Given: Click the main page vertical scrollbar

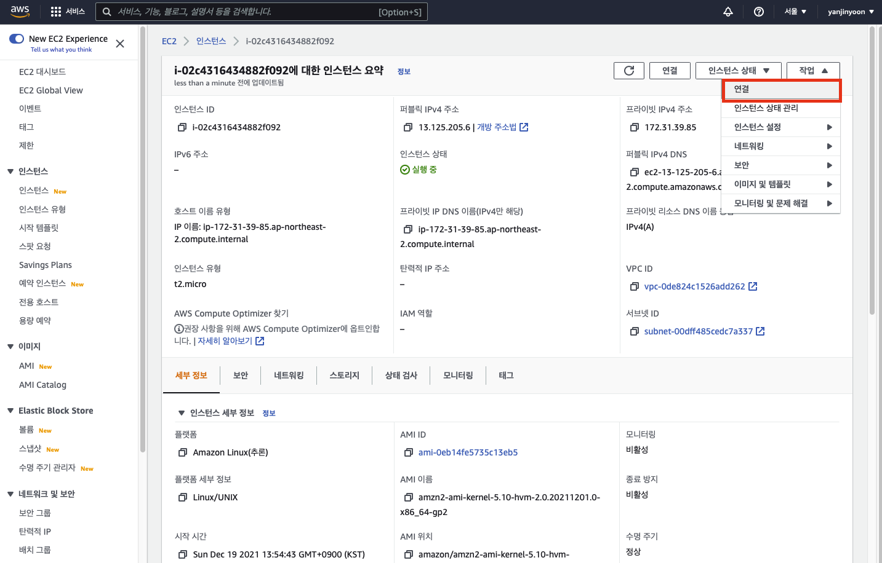Looking at the screenshot, I should 872,170.
